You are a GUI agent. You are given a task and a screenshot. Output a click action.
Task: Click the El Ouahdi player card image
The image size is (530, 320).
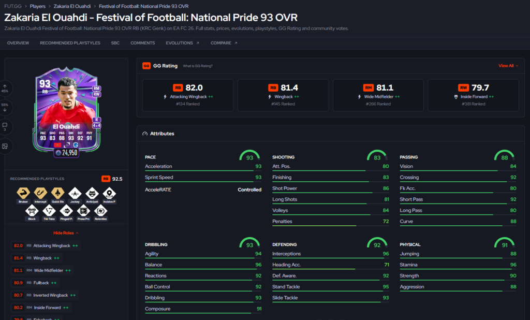click(67, 113)
